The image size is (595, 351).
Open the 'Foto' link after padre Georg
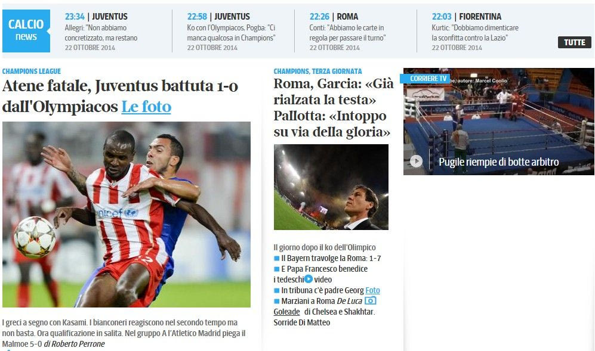click(x=372, y=290)
